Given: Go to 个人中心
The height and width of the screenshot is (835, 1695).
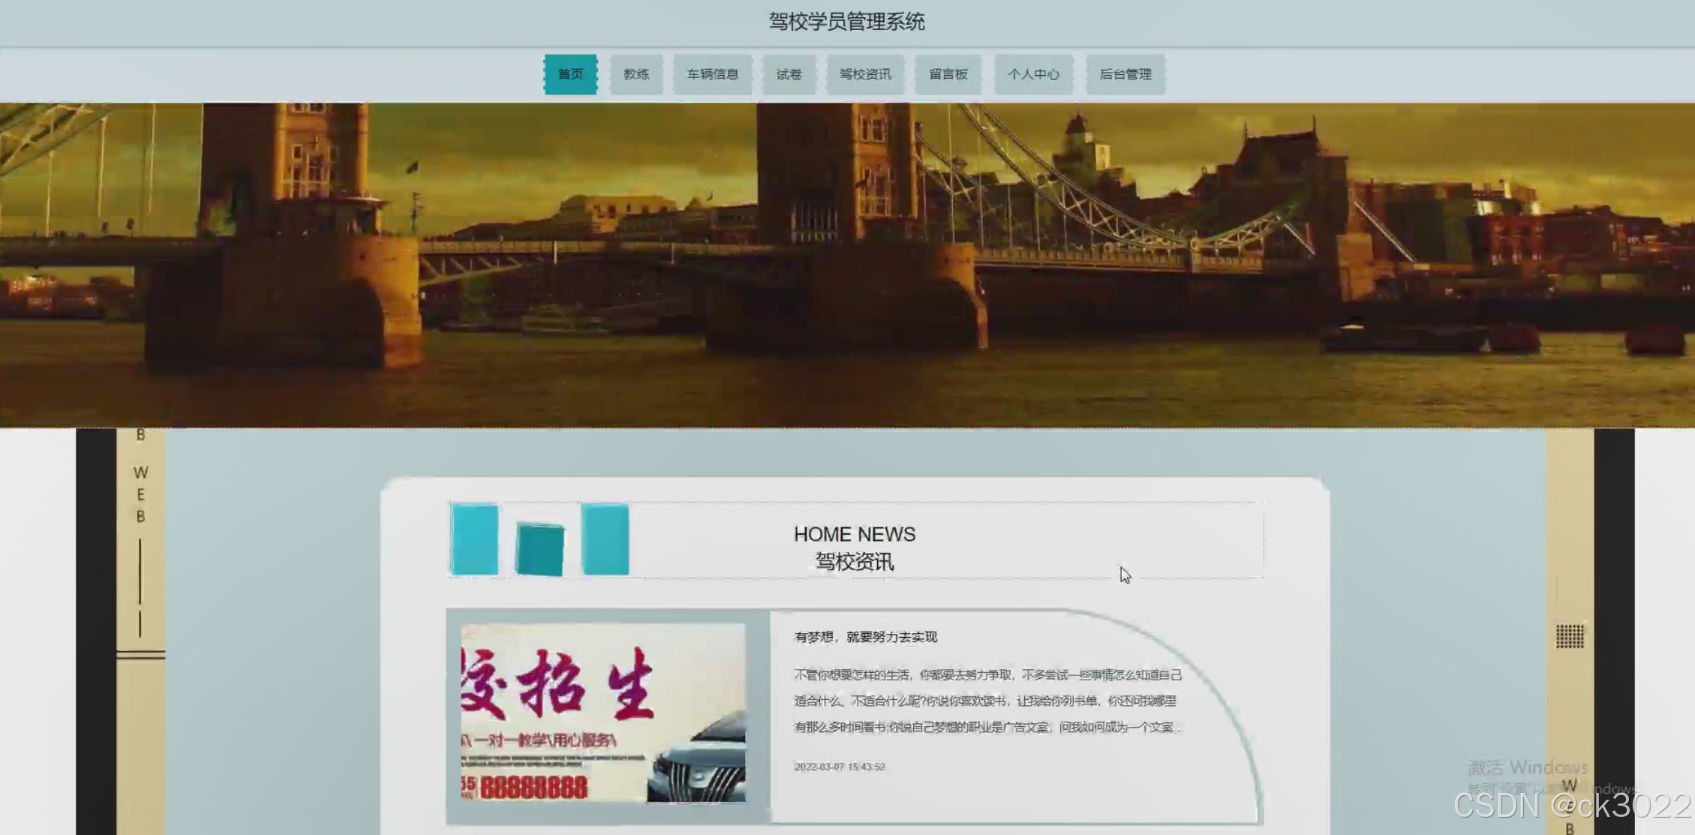Looking at the screenshot, I should [x=1033, y=74].
